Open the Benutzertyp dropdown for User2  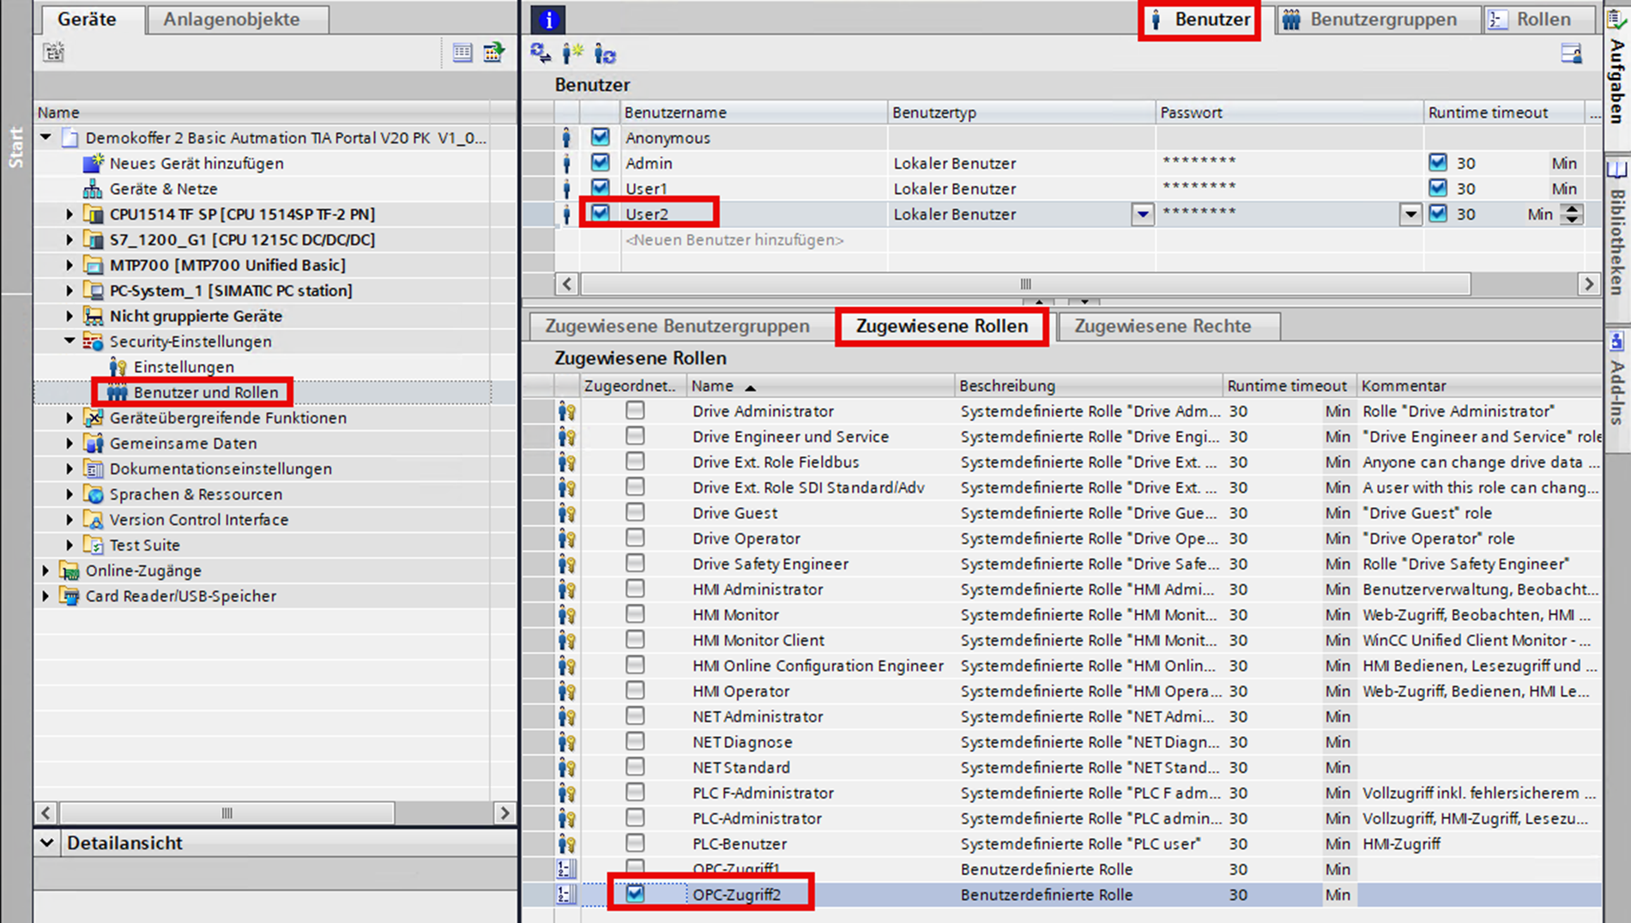[1142, 214]
